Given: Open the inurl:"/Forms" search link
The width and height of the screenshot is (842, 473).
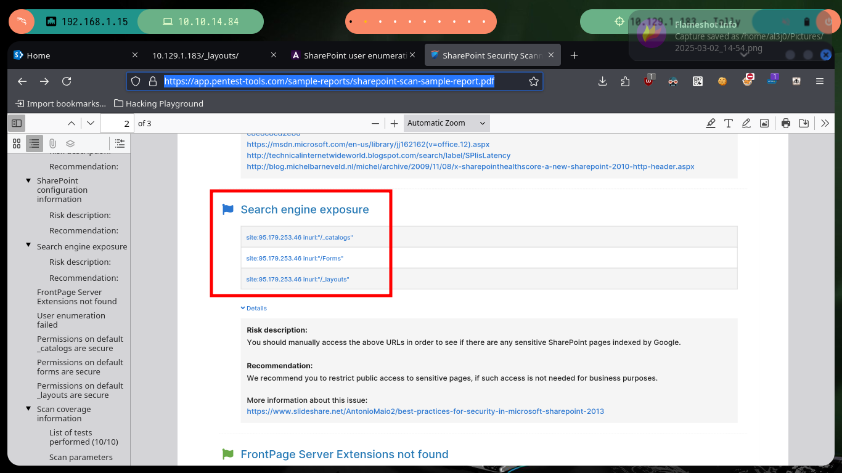Looking at the screenshot, I should (x=295, y=258).
